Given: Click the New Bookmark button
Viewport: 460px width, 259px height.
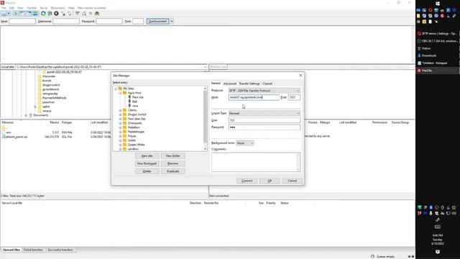Looking at the screenshot, I should [147, 163].
